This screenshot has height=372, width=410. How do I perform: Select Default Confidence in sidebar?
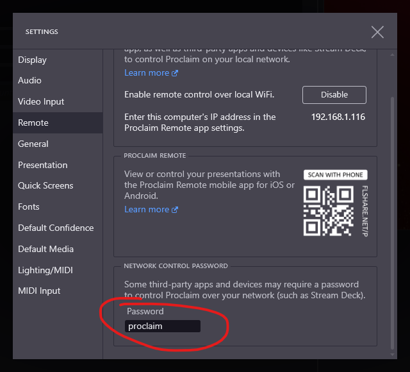tap(56, 228)
